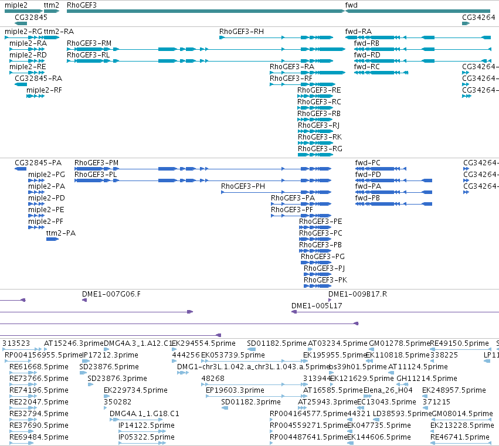Select the RhoGEF3-RG transcript
The height and width of the screenshot is (446, 499).
pyautogui.click(x=315, y=155)
